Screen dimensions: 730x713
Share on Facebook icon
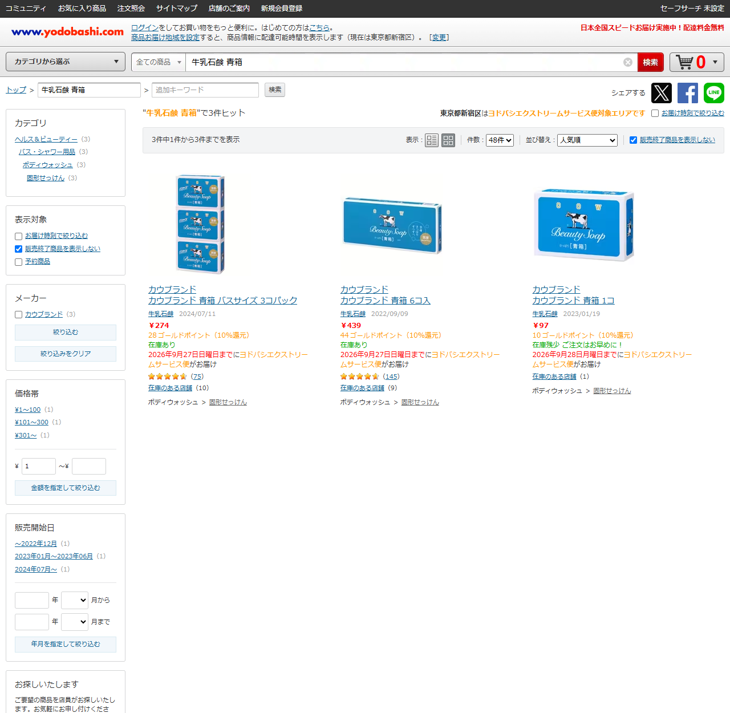688,93
